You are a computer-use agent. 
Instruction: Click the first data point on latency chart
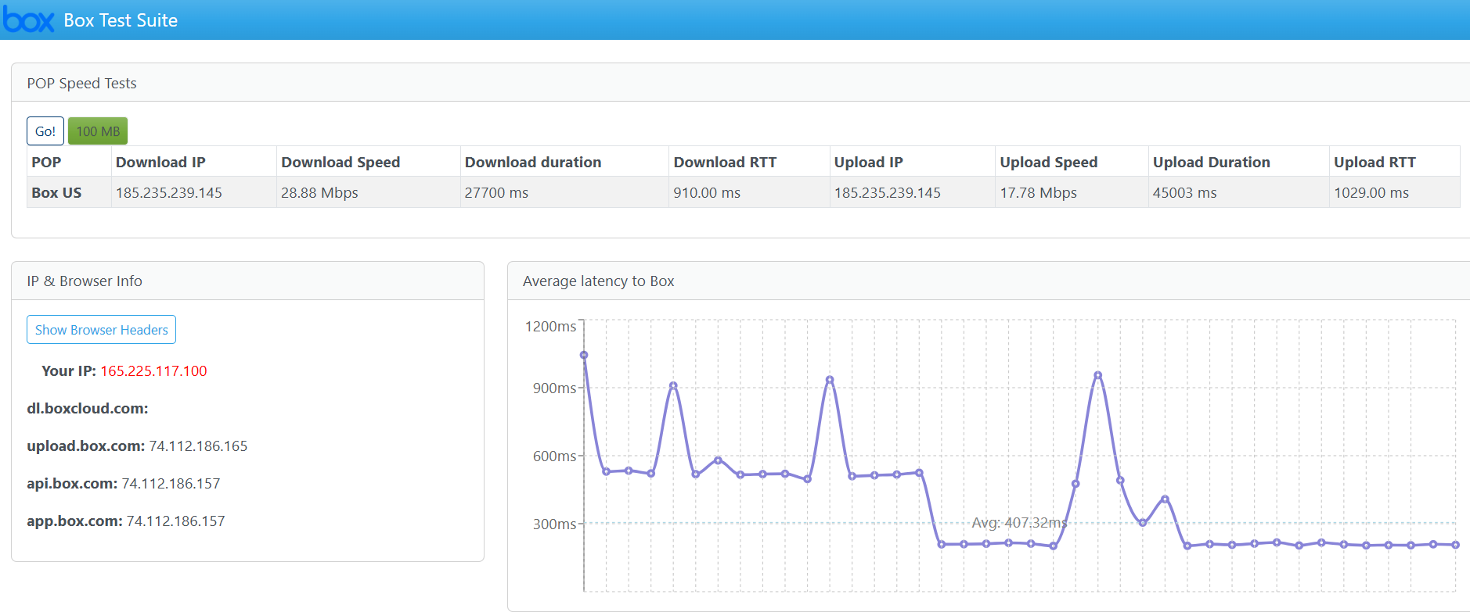coord(584,355)
